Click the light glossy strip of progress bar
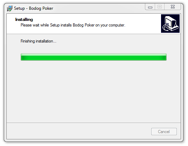This screenshot has width=188, height=146. [x=93, y=55]
